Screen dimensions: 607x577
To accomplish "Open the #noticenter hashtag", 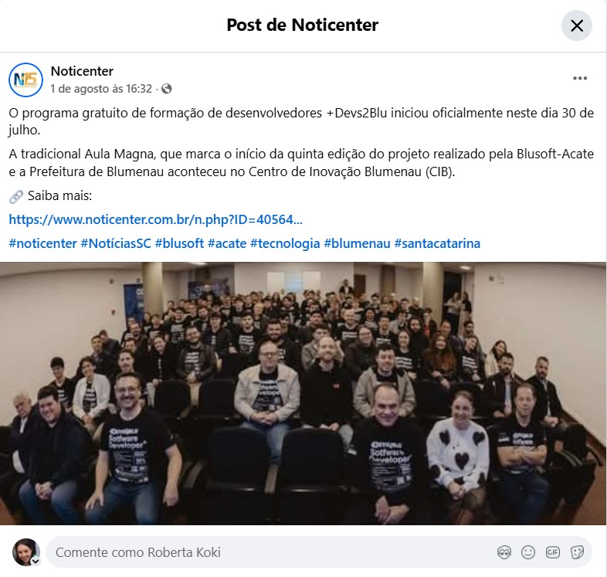I will point(43,243).
